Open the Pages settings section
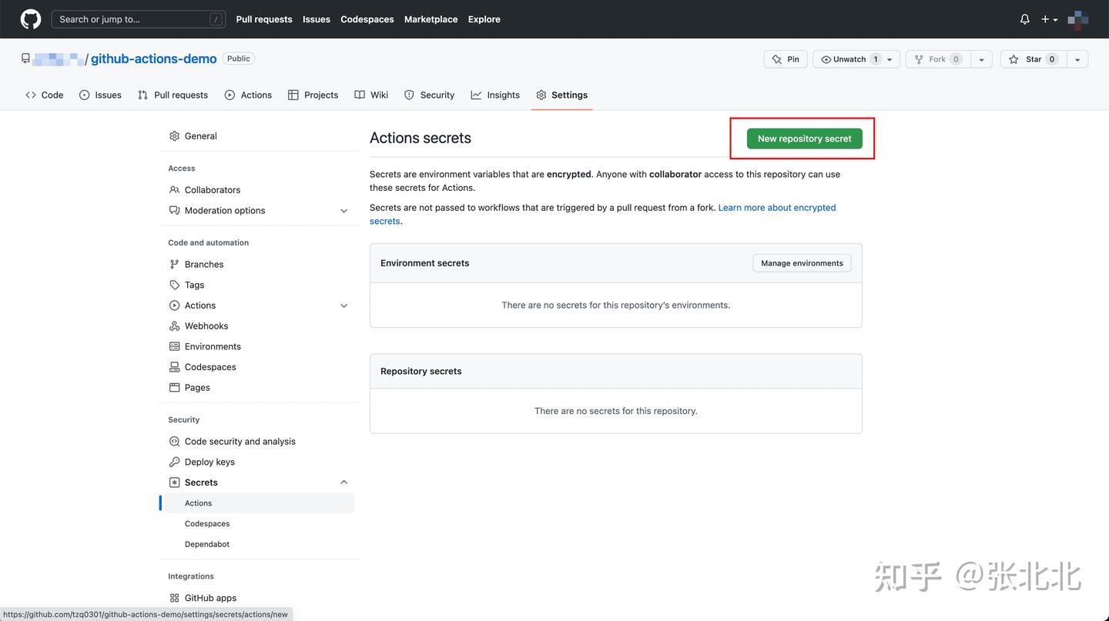Screen dimensions: 1109x621 [197, 387]
